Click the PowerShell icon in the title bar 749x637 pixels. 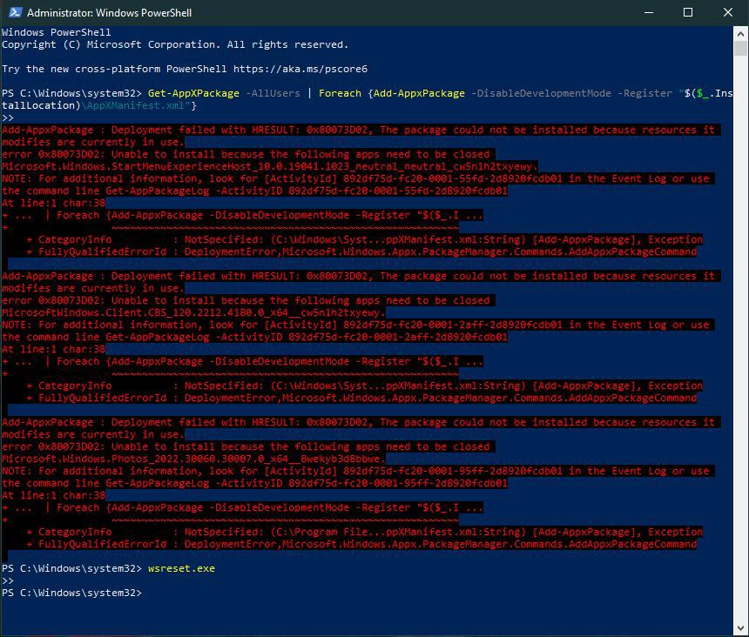click(14, 12)
